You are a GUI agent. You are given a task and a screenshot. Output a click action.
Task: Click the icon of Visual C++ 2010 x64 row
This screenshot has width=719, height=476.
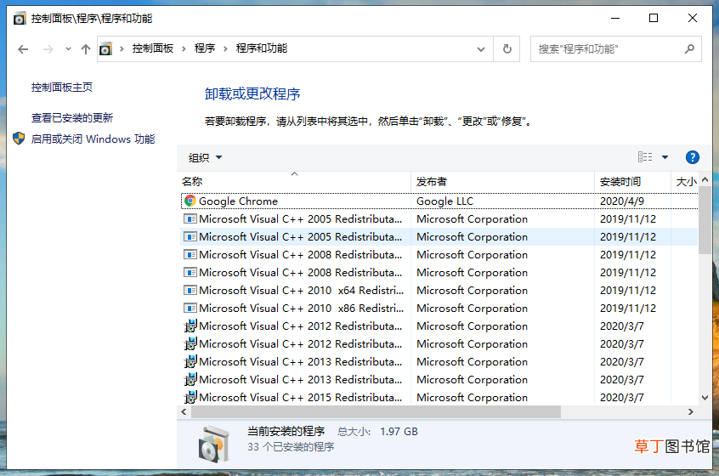(x=190, y=291)
